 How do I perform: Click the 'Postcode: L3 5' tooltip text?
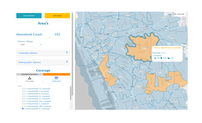159,53
